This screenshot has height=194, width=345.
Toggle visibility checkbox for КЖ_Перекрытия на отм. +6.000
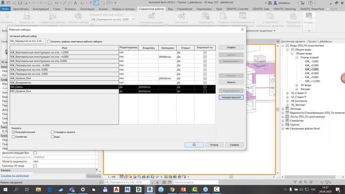205,65
